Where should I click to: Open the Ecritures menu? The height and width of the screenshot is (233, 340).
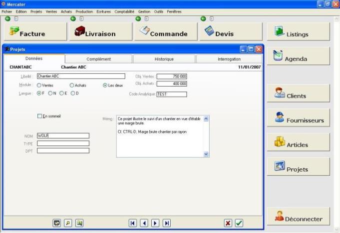(104, 11)
